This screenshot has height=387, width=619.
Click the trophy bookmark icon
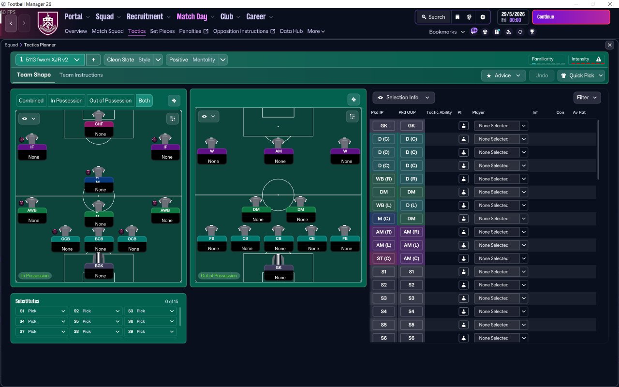pos(532,32)
